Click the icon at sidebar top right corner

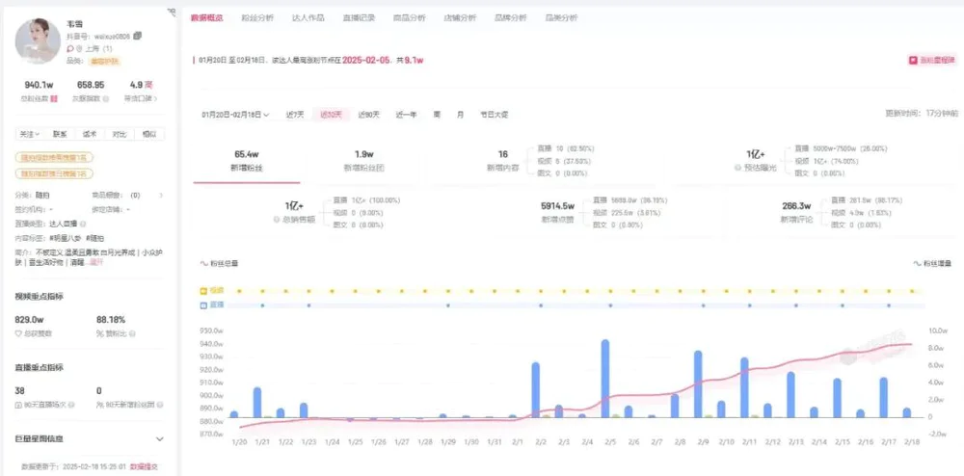click(x=172, y=11)
